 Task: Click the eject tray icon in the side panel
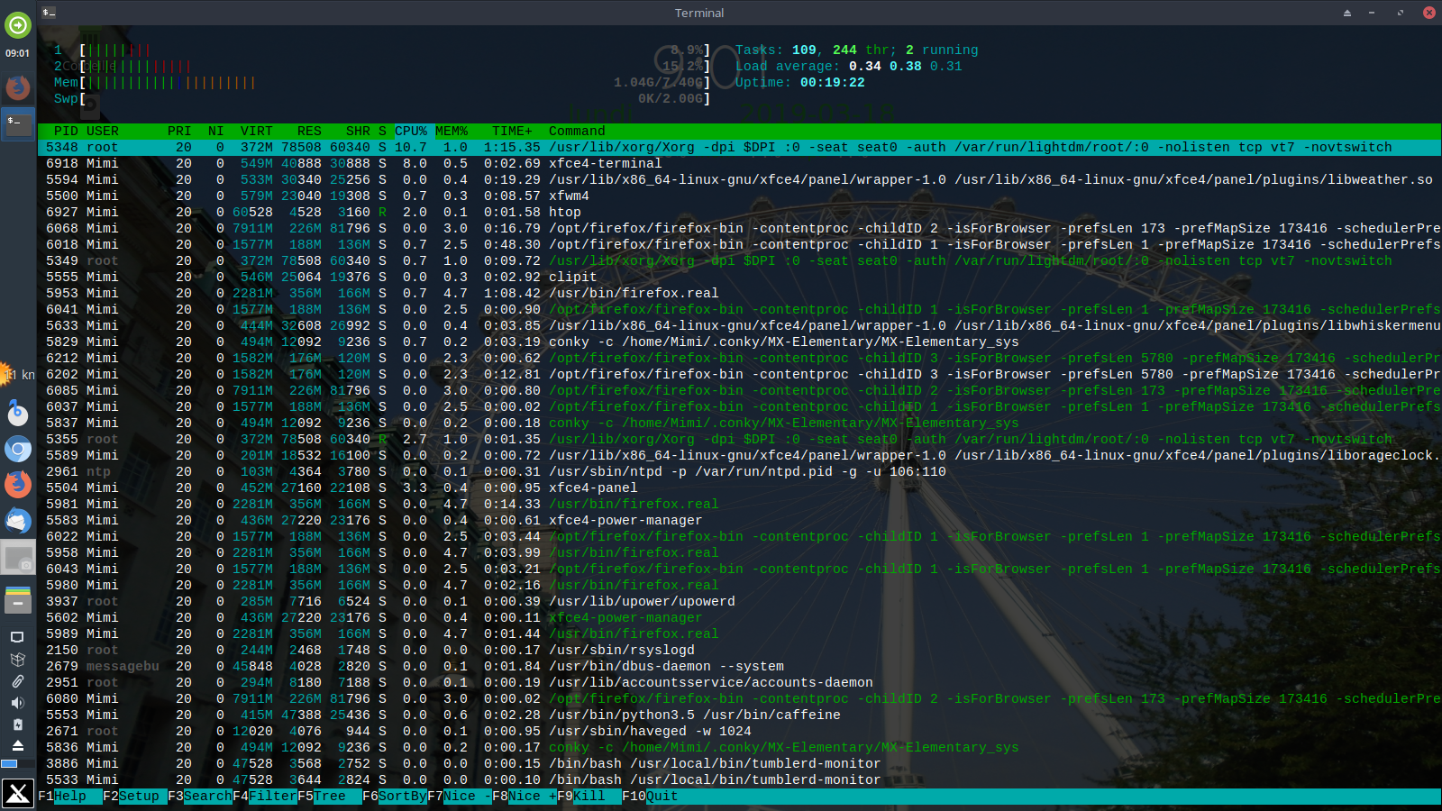click(x=17, y=745)
